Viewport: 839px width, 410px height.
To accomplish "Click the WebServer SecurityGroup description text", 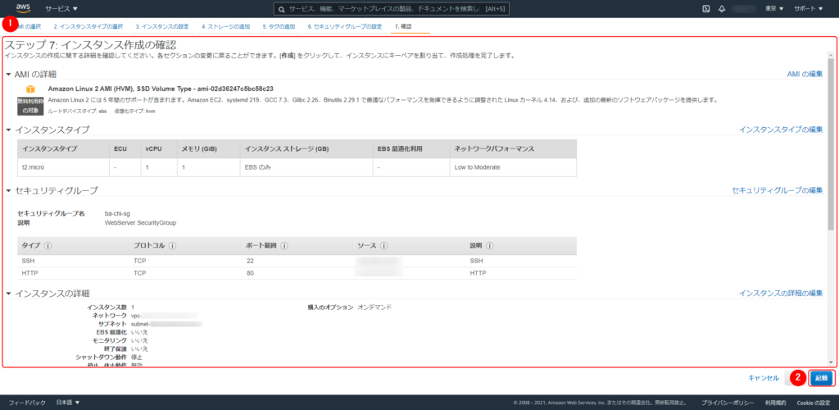I will coord(140,223).
